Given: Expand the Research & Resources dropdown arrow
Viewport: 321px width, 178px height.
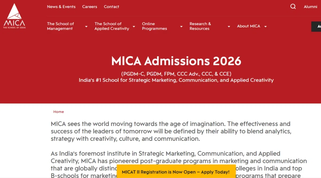Looking at the screenshot, I should 229,26.
